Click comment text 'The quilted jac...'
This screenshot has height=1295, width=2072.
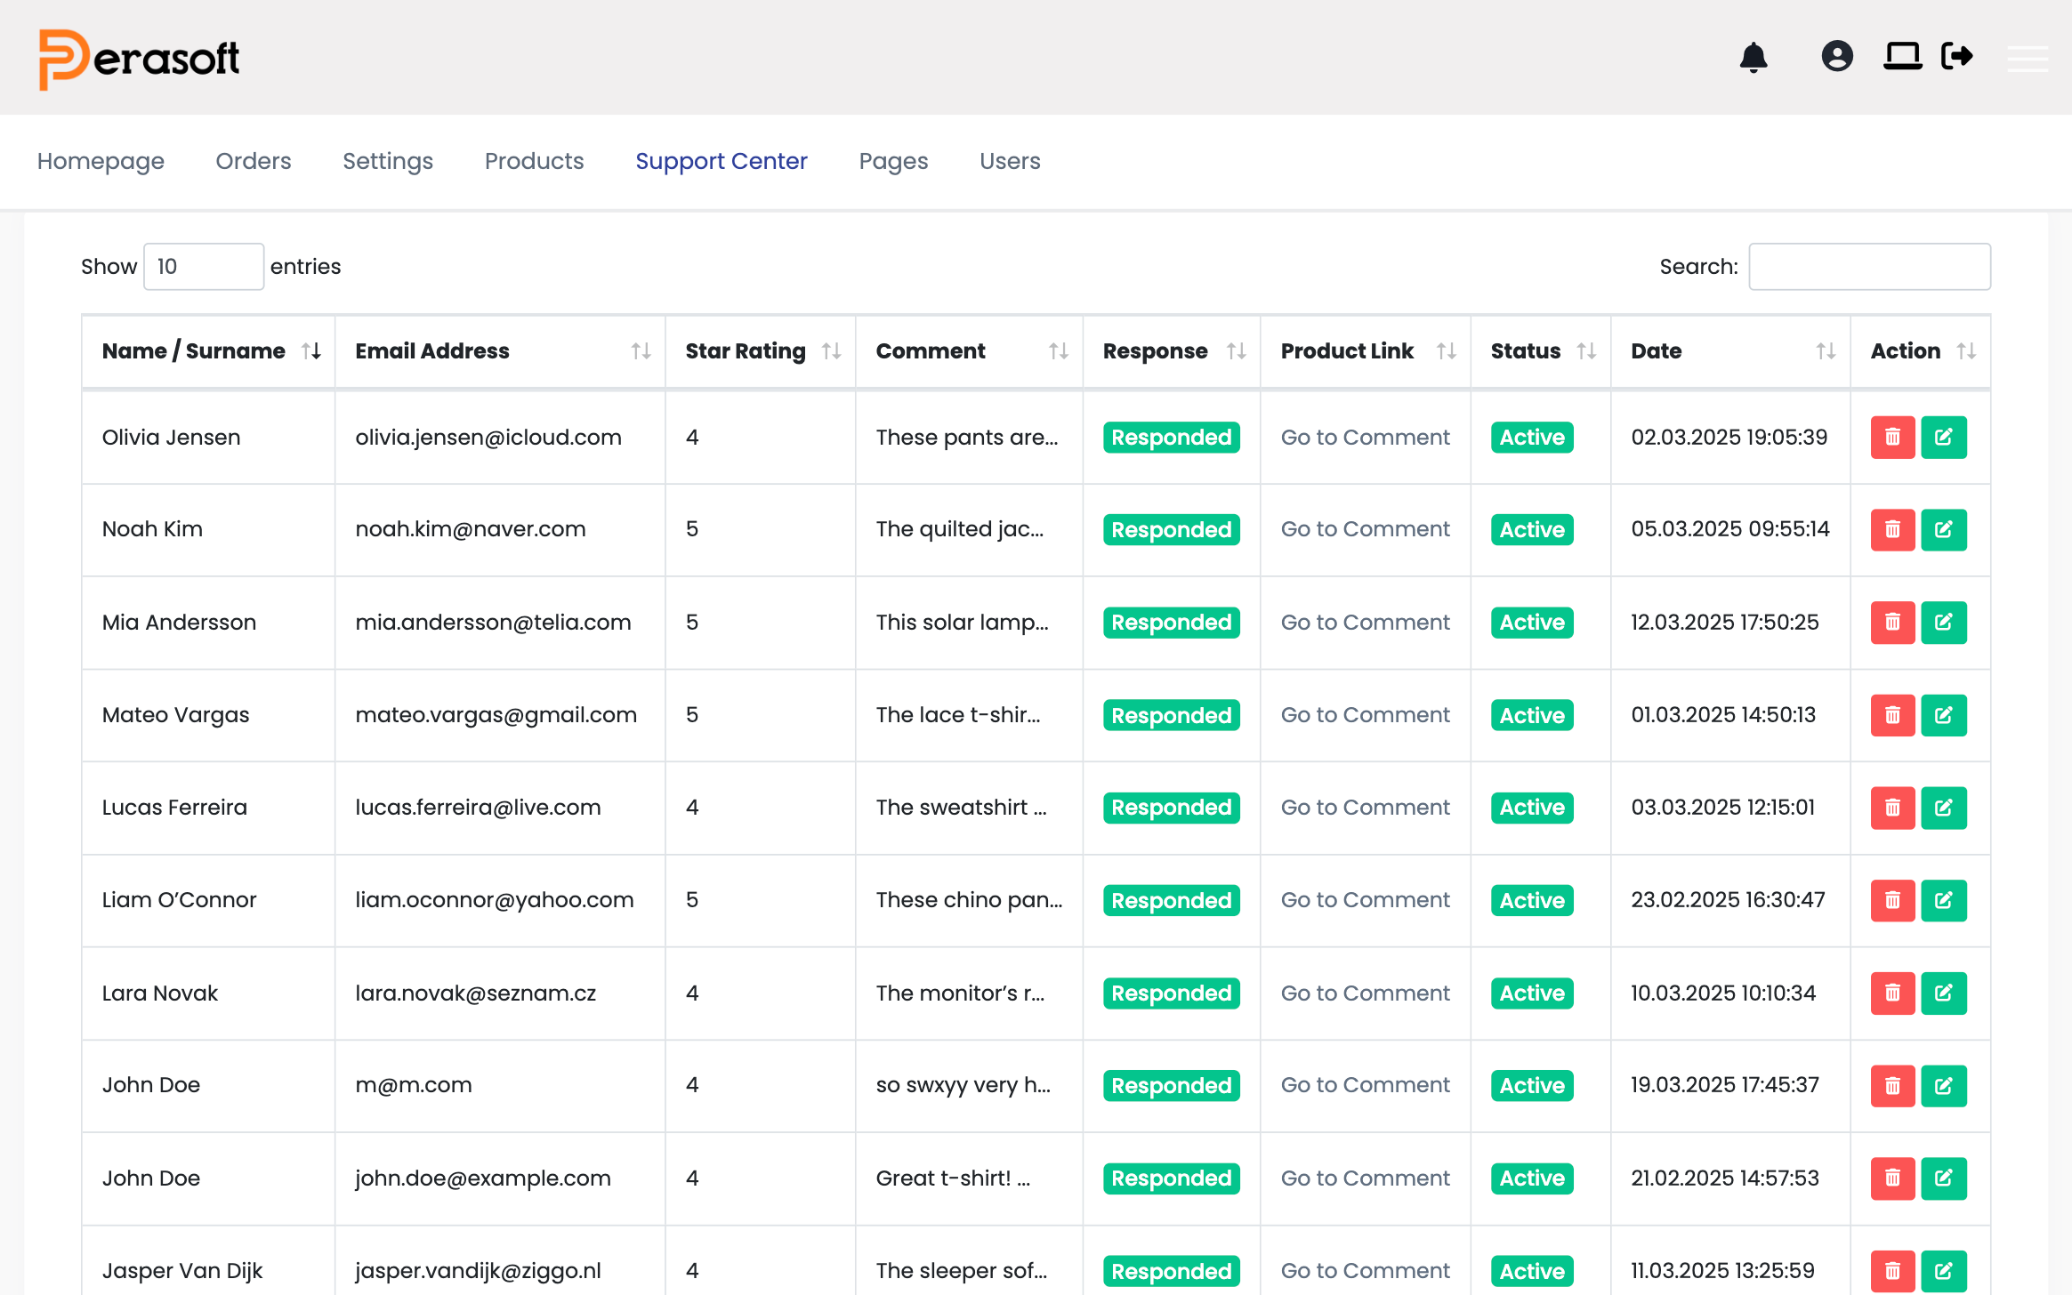(960, 529)
